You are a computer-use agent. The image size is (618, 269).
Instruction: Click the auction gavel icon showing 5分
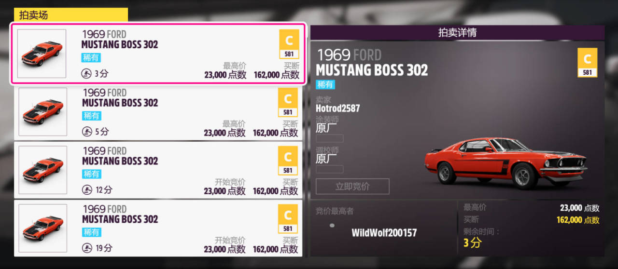(87, 132)
